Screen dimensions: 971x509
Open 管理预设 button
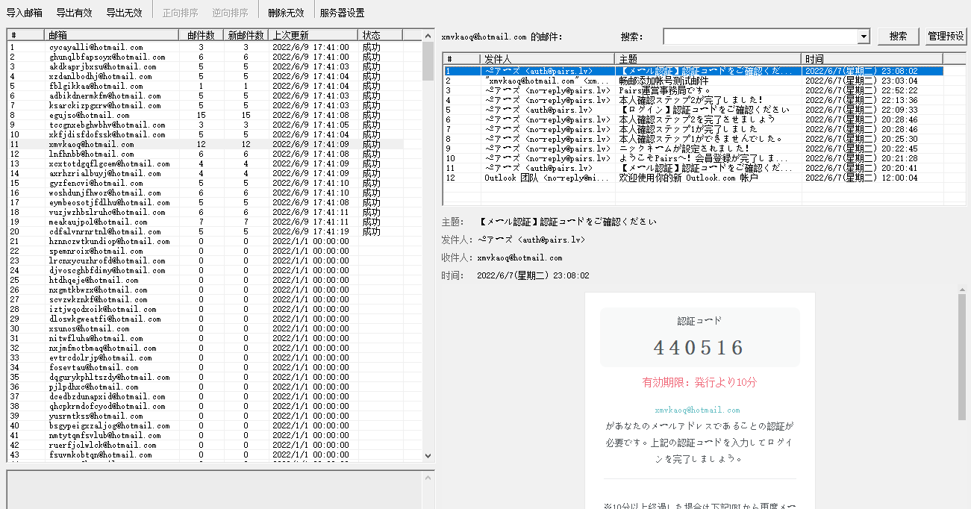tap(946, 36)
